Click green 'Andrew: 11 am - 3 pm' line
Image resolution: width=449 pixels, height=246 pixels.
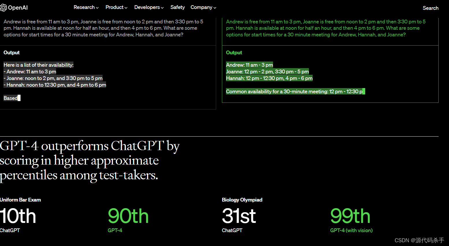click(250, 65)
